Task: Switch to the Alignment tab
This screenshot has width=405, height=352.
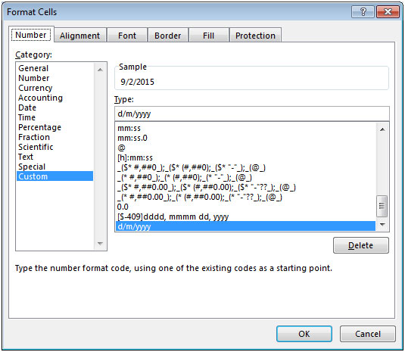Action: tap(79, 36)
